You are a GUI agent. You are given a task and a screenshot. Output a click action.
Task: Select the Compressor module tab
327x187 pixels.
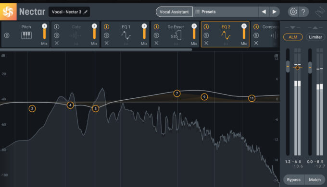pos(265,35)
